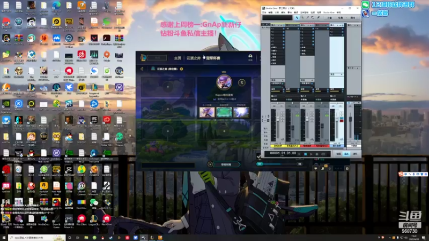The height and width of the screenshot is (241, 429).
Task: Open 帮助 menu in Studio One
Action: click(338, 12)
